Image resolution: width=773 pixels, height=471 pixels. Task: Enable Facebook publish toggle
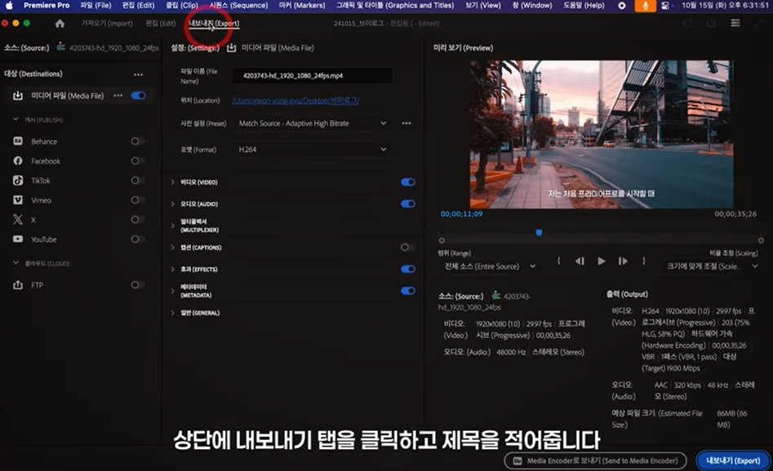(138, 161)
